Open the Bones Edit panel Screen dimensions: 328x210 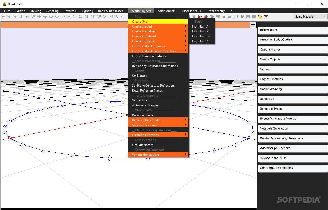pos(293,99)
